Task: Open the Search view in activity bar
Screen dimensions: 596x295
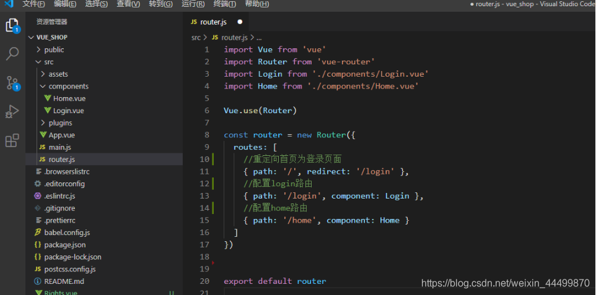Action: tap(12, 54)
